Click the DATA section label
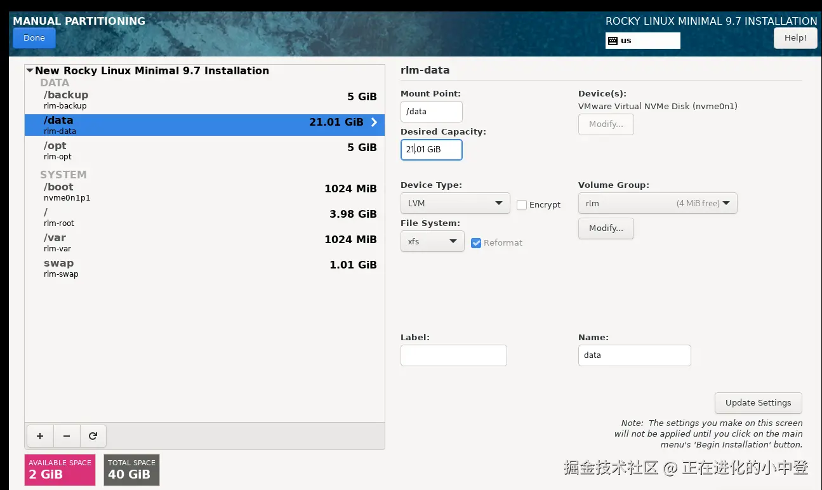Screen dimensions: 822x490 point(55,83)
